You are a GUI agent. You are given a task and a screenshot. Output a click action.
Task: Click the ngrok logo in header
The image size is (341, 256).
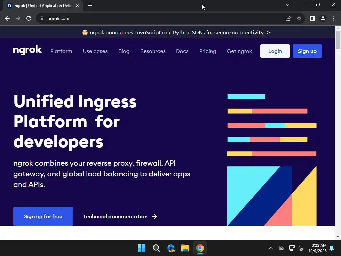pyautogui.click(x=27, y=50)
